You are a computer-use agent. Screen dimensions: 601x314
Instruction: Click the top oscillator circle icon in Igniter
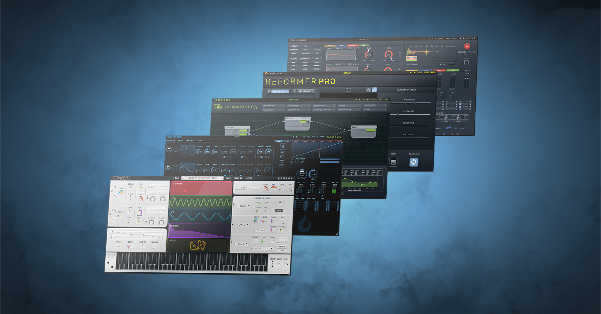click(x=168, y=149)
